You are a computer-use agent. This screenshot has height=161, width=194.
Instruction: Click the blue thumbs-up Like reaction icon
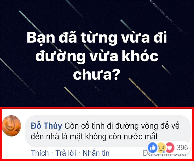pyautogui.click(x=152, y=148)
